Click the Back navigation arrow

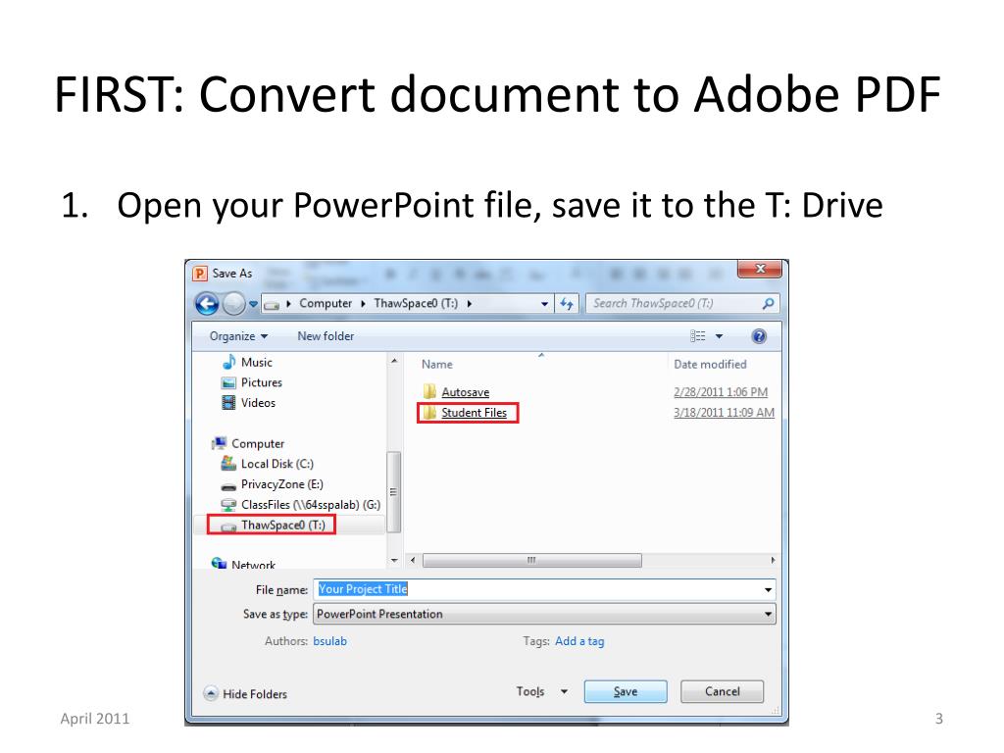tap(207, 304)
